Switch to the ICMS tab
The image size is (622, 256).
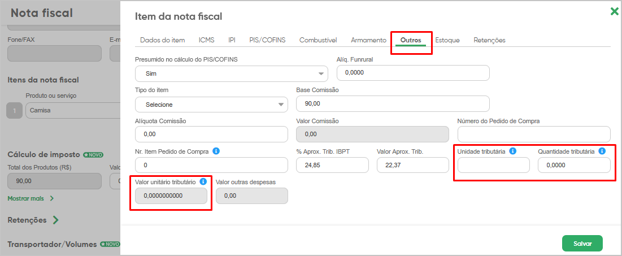pos(207,40)
